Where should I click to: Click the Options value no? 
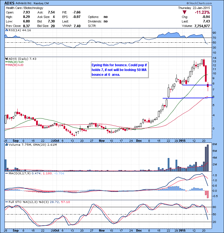(x=106, y=17)
